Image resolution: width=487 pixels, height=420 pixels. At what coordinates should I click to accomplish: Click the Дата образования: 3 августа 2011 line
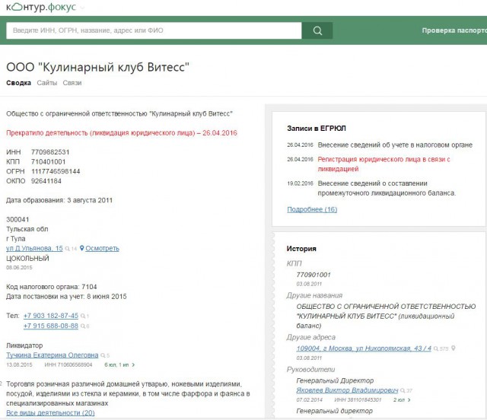point(59,200)
